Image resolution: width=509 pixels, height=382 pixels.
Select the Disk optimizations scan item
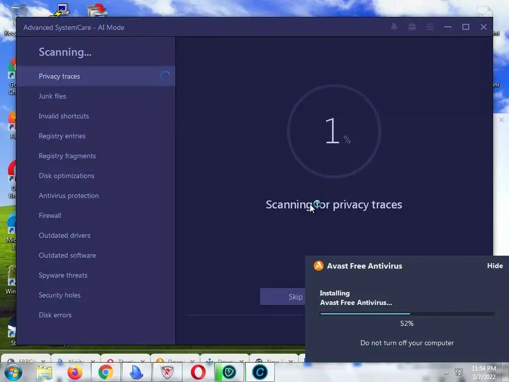[96, 176]
